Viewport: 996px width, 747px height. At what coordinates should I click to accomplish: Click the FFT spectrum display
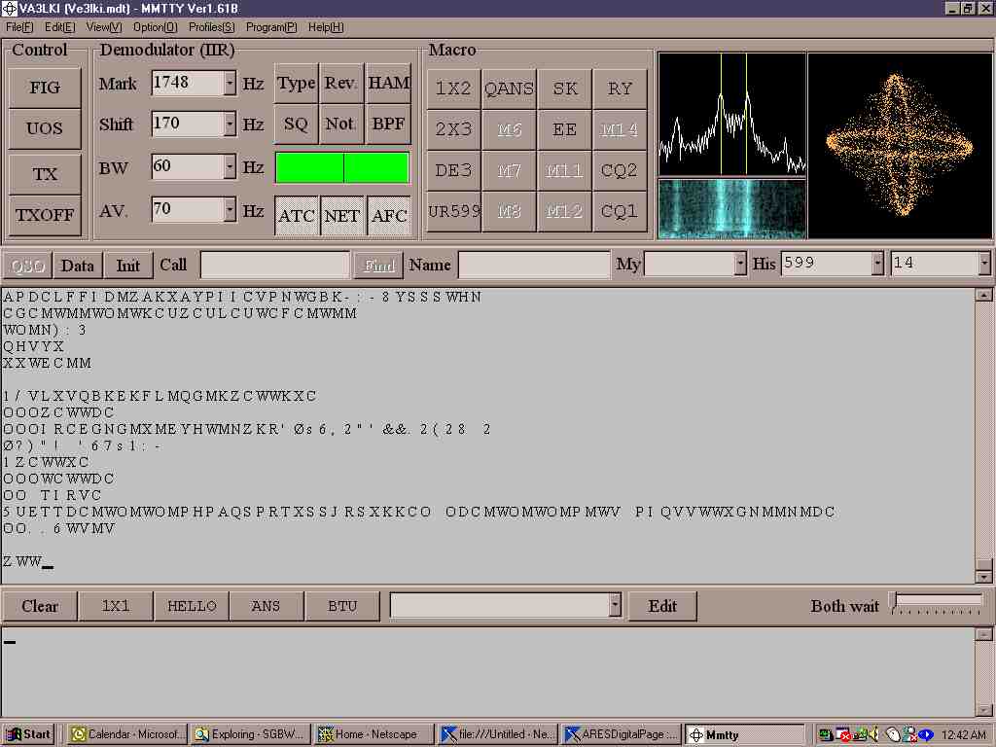[x=732, y=115]
